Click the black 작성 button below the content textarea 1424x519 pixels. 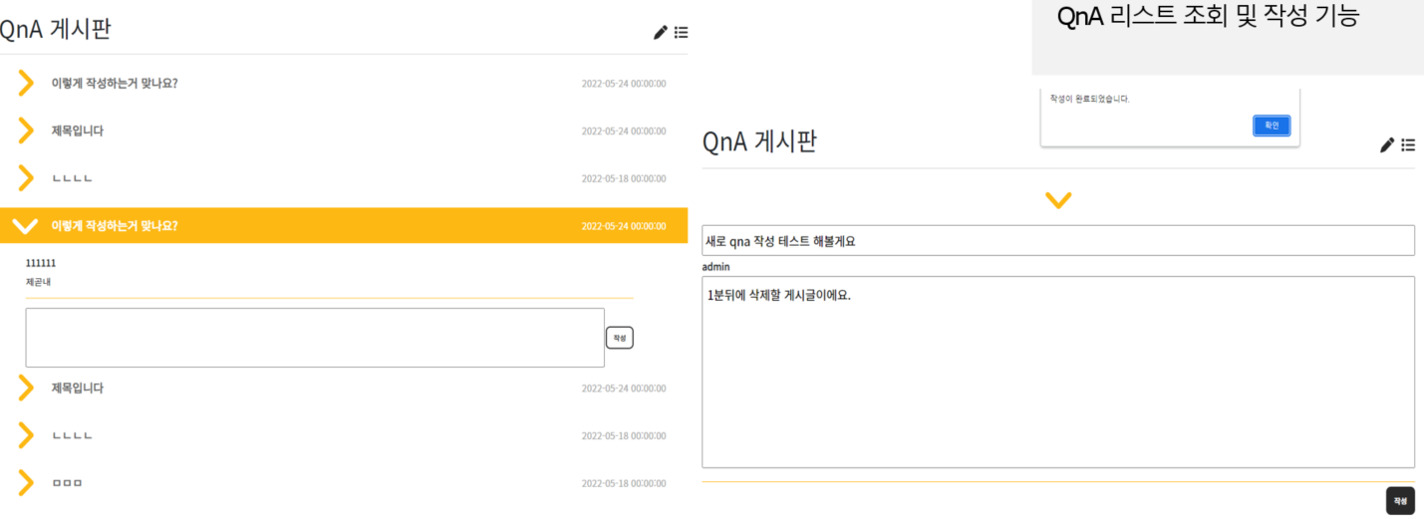(x=1400, y=501)
